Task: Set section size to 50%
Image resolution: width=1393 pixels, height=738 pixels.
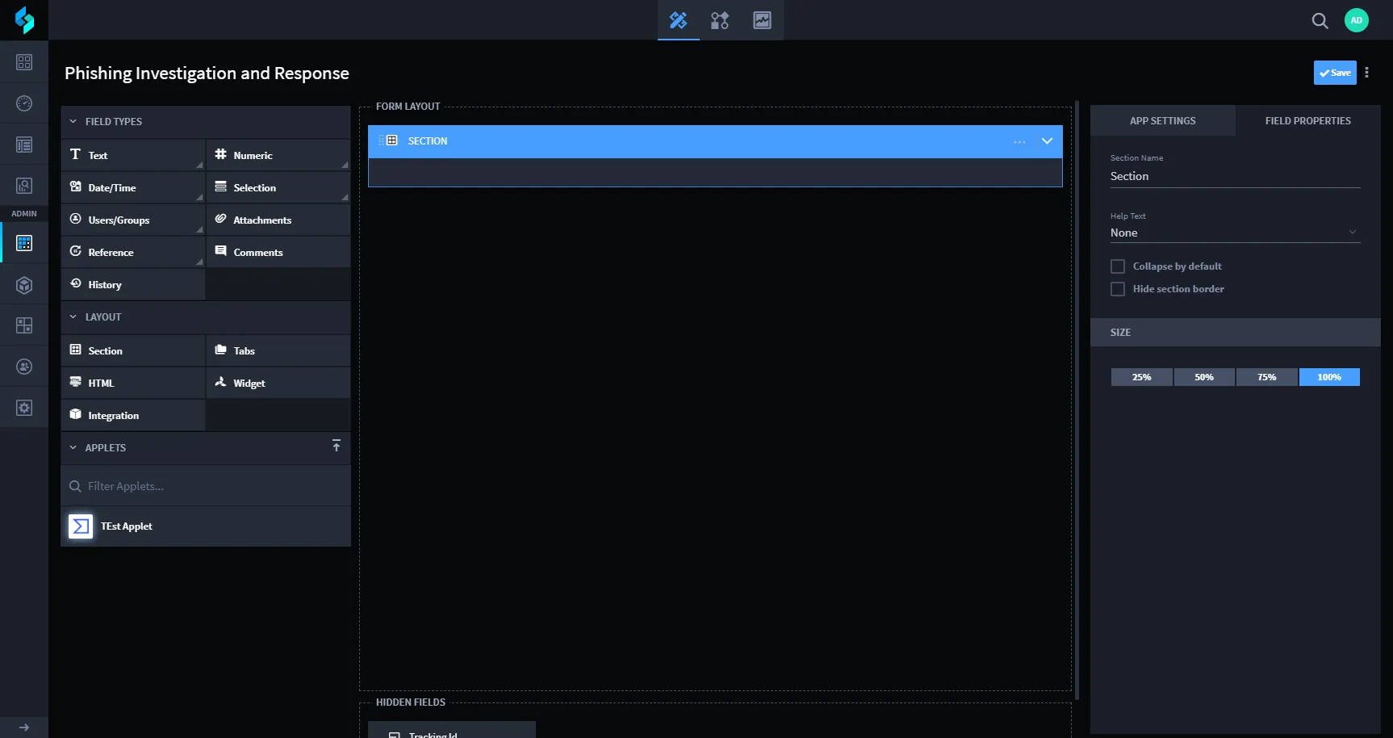Action: pos(1204,377)
